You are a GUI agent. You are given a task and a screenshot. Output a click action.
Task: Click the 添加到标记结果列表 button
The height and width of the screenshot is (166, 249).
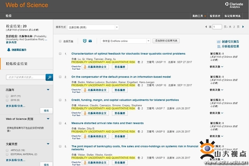click(166, 41)
